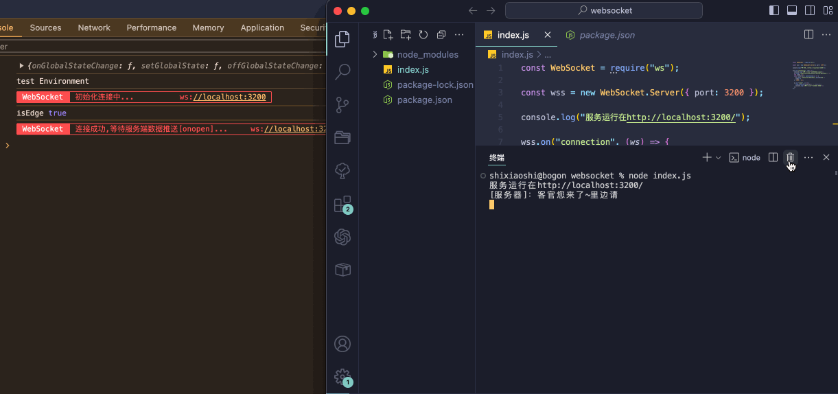Image resolution: width=838 pixels, height=394 pixels.
Task: Click 'test Environment' console message
Action: point(53,81)
